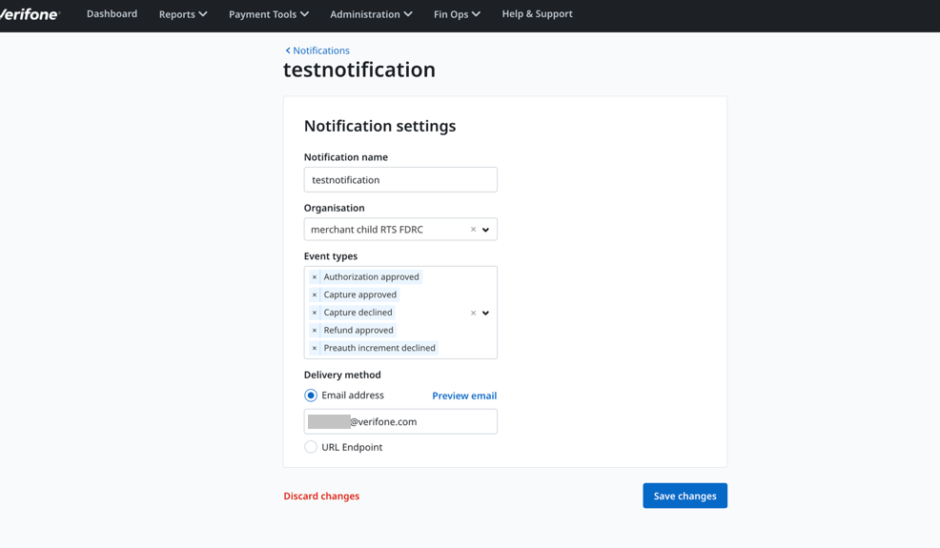This screenshot has height=548, width=940.
Task: Select the Email address delivery option
Action: 311,396
